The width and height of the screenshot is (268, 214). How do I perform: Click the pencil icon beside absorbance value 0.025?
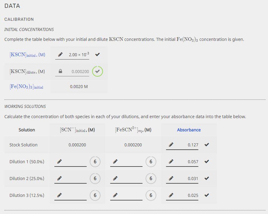point(171,195)
